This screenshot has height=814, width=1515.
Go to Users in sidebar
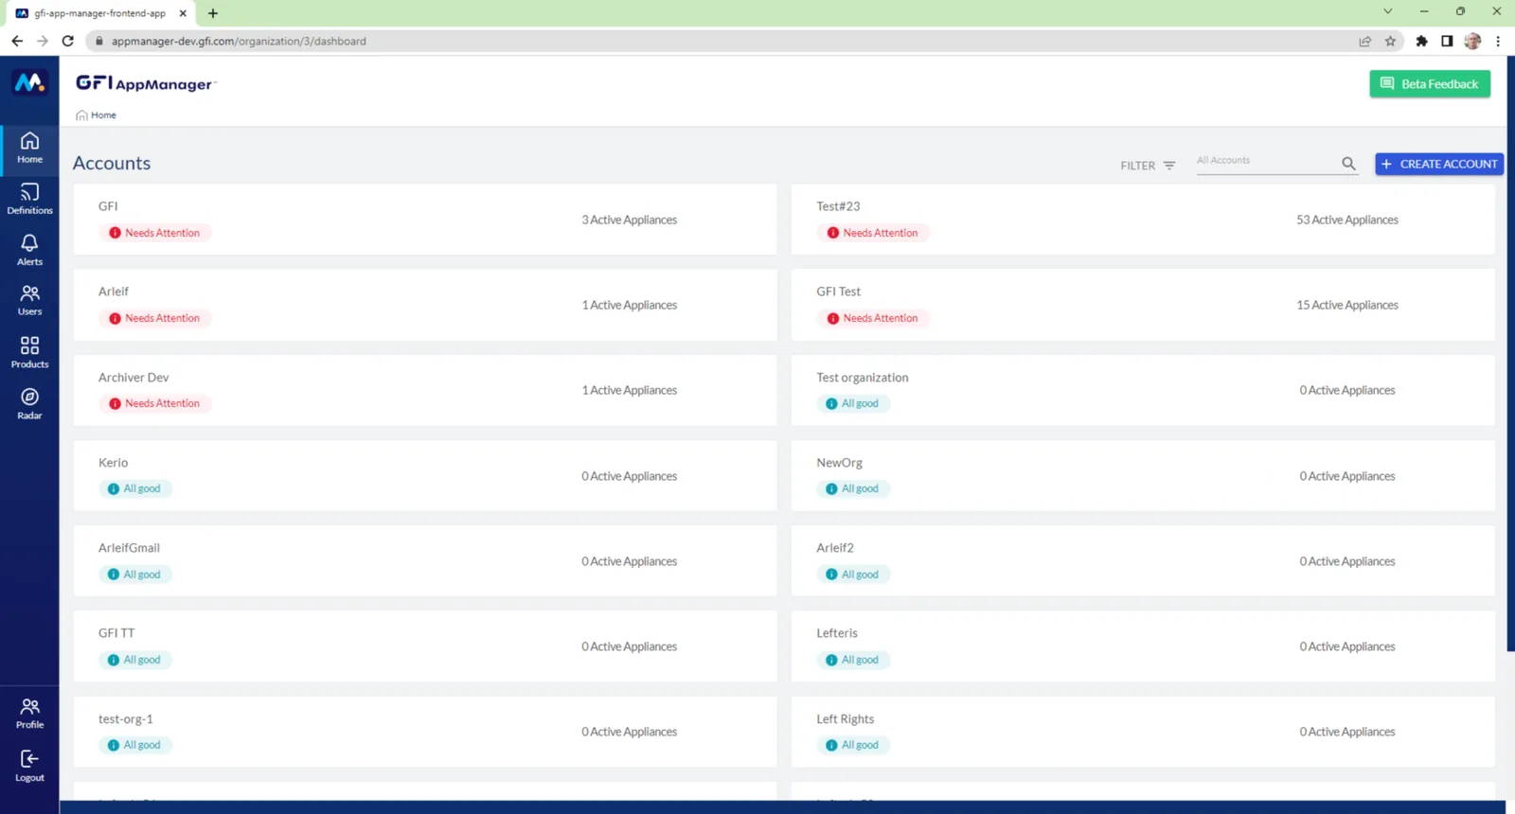[x=29, y=301]
